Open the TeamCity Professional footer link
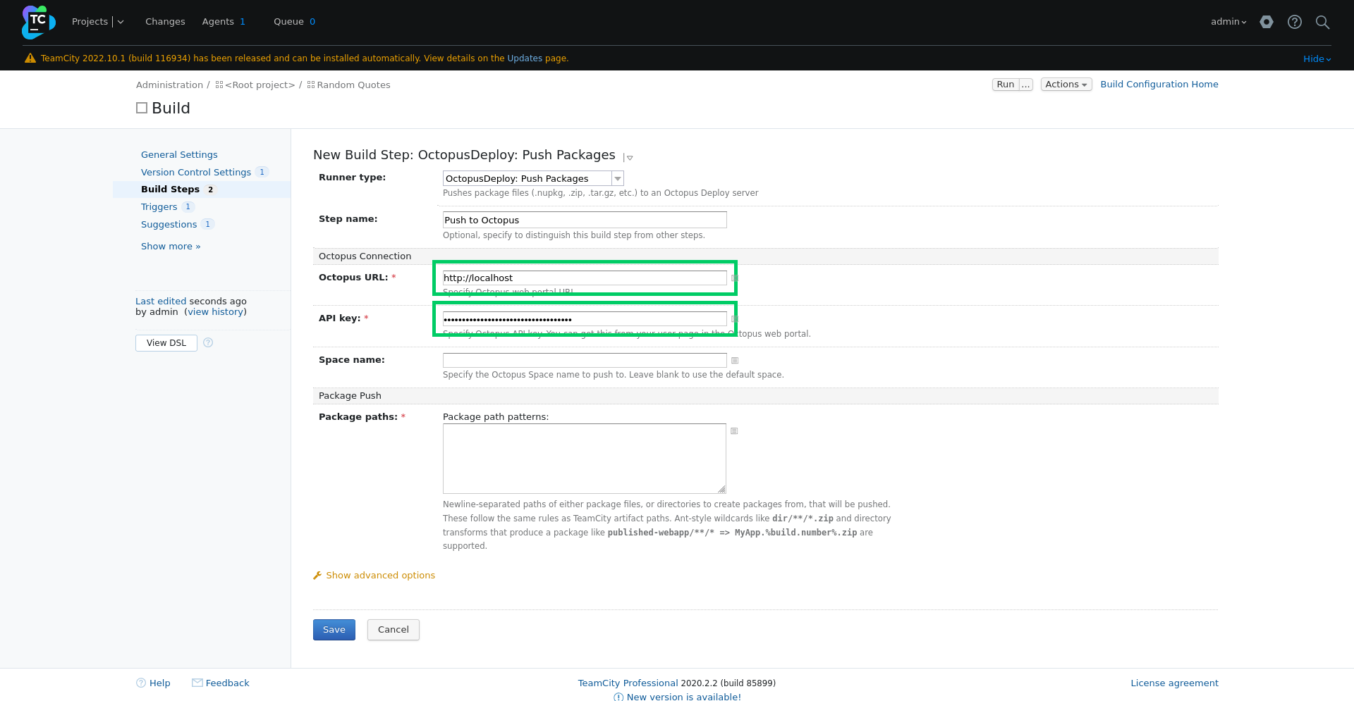Image resolution: width=1354 pixels, height=701 pixels. (x=628, y=683)
